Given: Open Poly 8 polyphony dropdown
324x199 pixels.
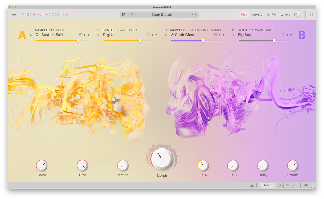Looking at the screenshot, I should point(267,185).
